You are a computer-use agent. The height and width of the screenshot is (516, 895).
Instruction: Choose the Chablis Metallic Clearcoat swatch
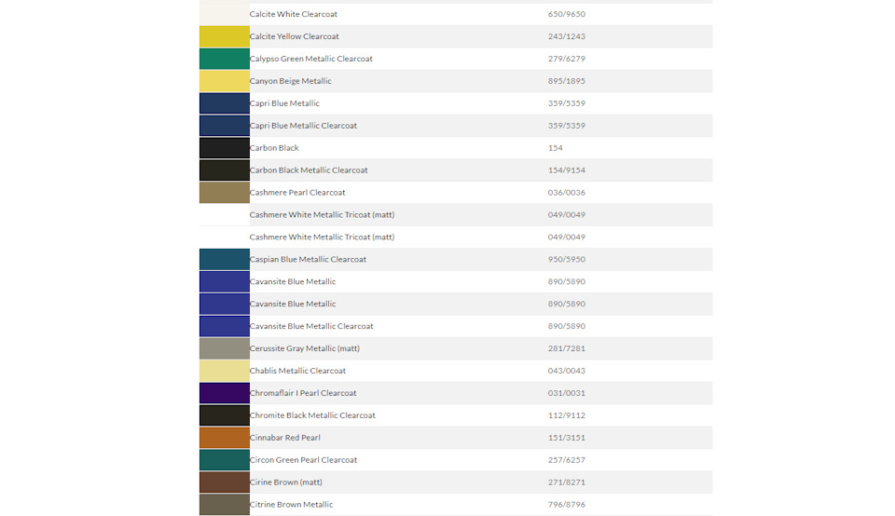pyautogui.click(x=225, y=371)
